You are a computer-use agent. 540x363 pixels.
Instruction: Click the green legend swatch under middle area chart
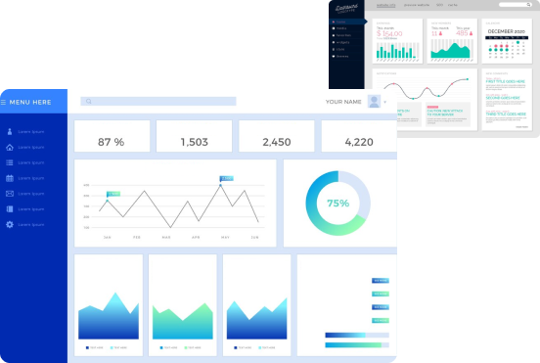click(186, 348)
